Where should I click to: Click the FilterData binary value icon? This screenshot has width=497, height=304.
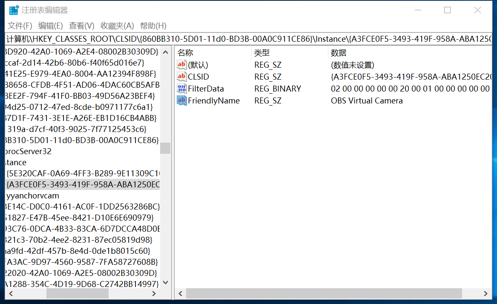pos(182,89)
